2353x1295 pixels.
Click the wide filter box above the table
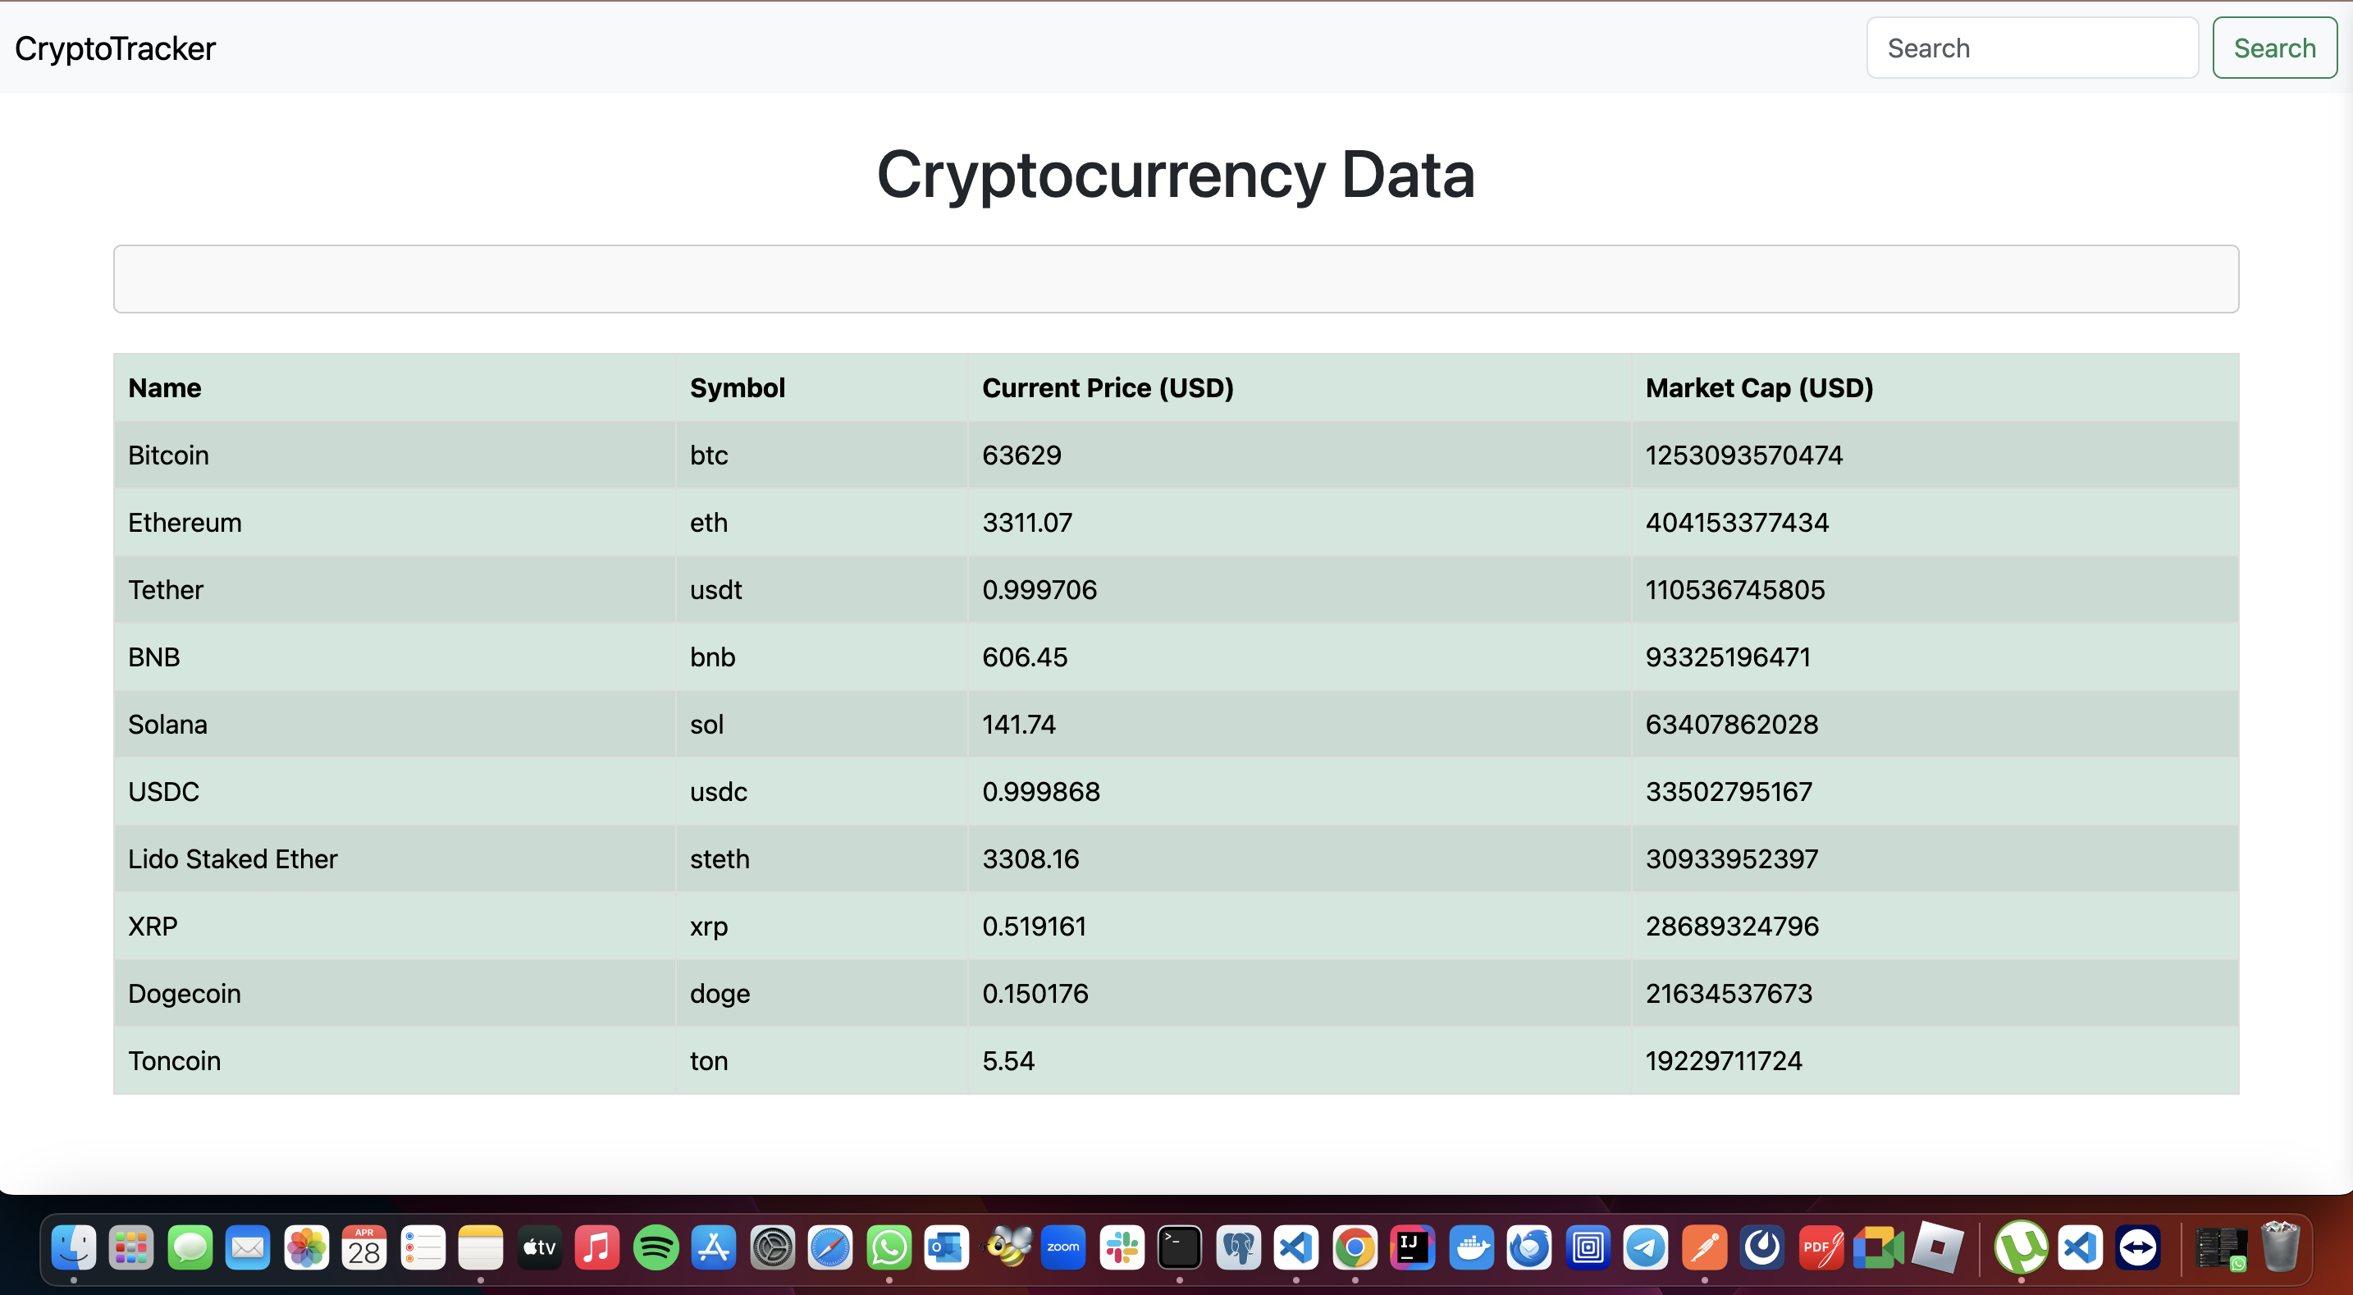coord(1175,279)
